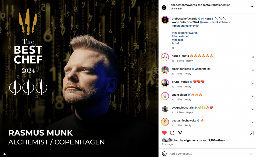Screen dimensions: 256x157
Task: Open @rasmusmunkalchemist profile mention
Action: point(215,22)
